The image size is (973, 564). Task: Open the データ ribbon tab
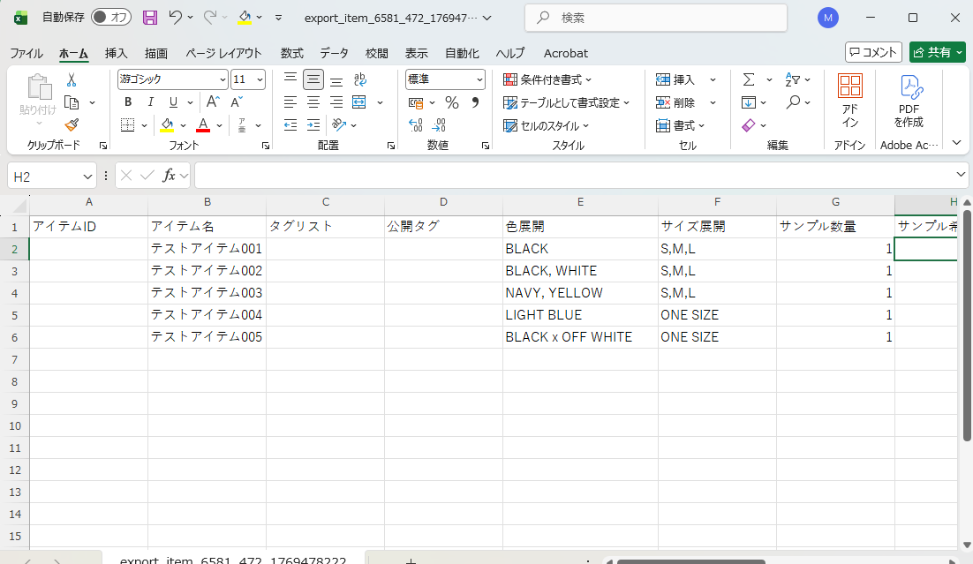(334, 53)
